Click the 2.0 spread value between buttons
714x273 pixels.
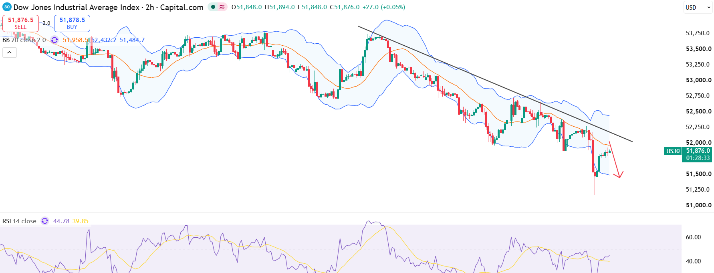(46, 23)
